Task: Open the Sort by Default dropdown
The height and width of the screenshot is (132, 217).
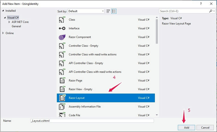Action: [x=86, y=11]
